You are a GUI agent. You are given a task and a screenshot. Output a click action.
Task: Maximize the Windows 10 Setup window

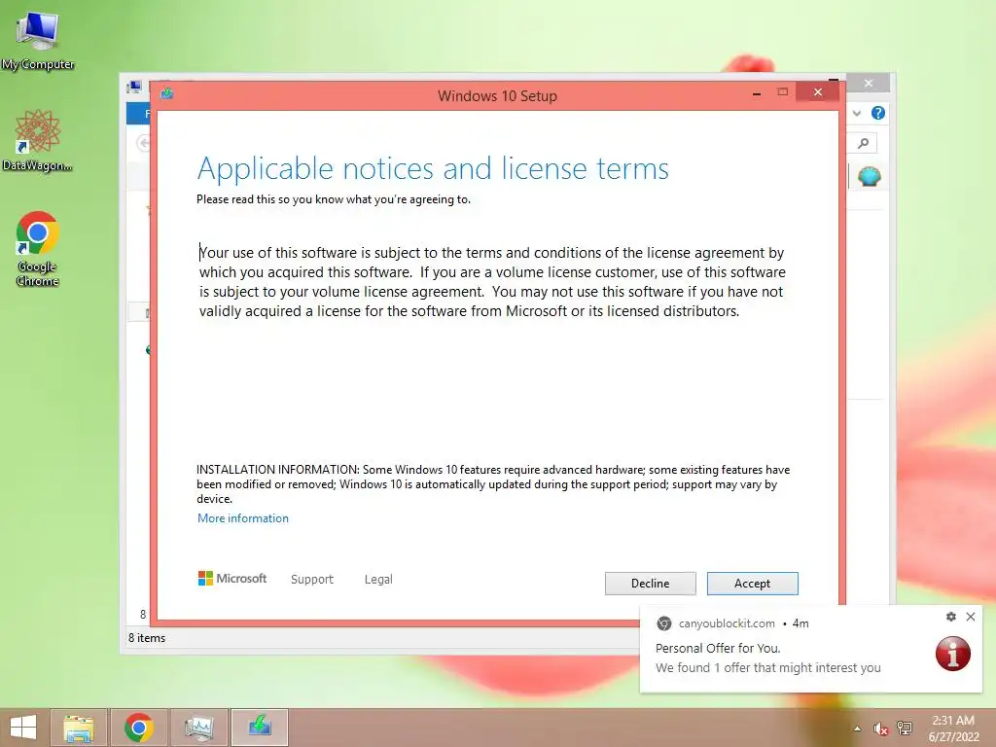click(783, 92)
